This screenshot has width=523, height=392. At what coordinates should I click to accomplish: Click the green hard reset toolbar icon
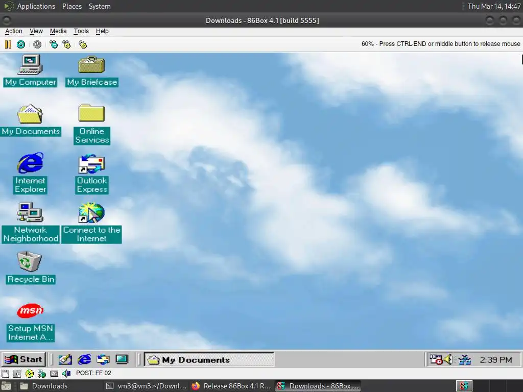(21, 44)
